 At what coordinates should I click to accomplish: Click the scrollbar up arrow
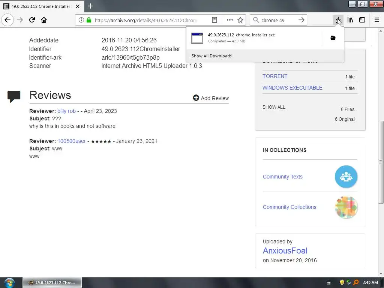[x=381, y=31]
